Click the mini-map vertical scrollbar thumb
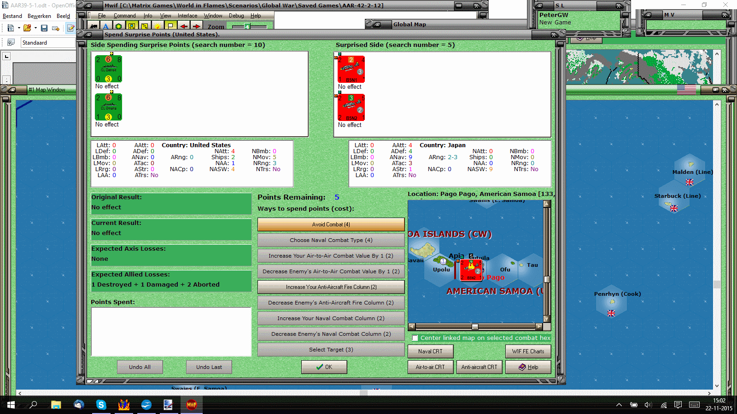Screen dimensions: 737x414 point(547,279)
